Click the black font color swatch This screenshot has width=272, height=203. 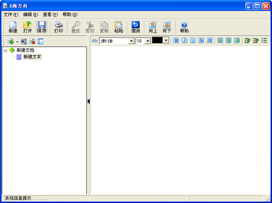click(x=157, y=41)
